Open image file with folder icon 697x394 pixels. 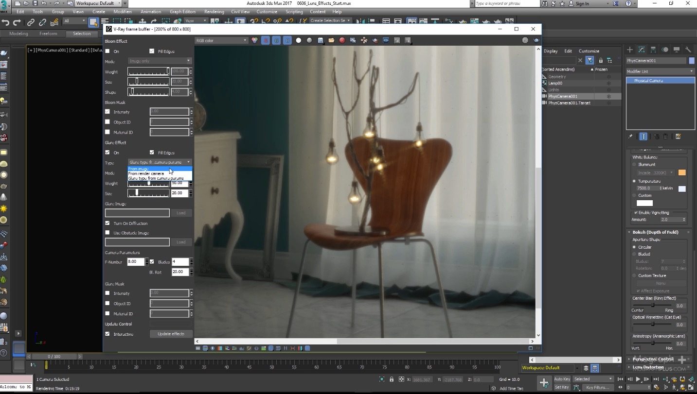pos(331,40)
